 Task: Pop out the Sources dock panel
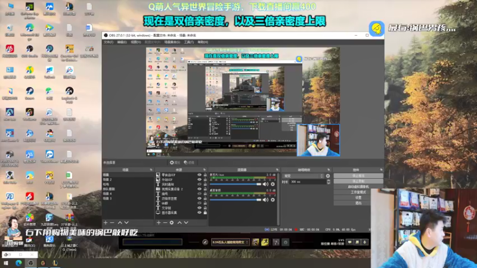coord(204,170)
